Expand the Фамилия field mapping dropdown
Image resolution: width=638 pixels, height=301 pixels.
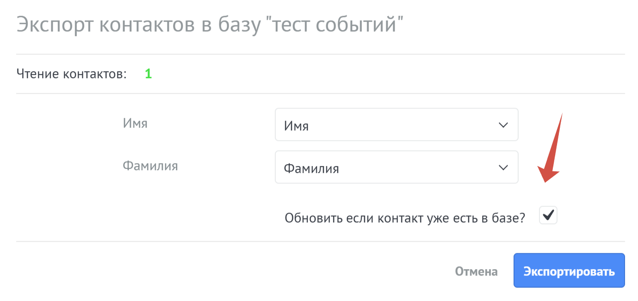pyautogui.click(x=396, y=167)
